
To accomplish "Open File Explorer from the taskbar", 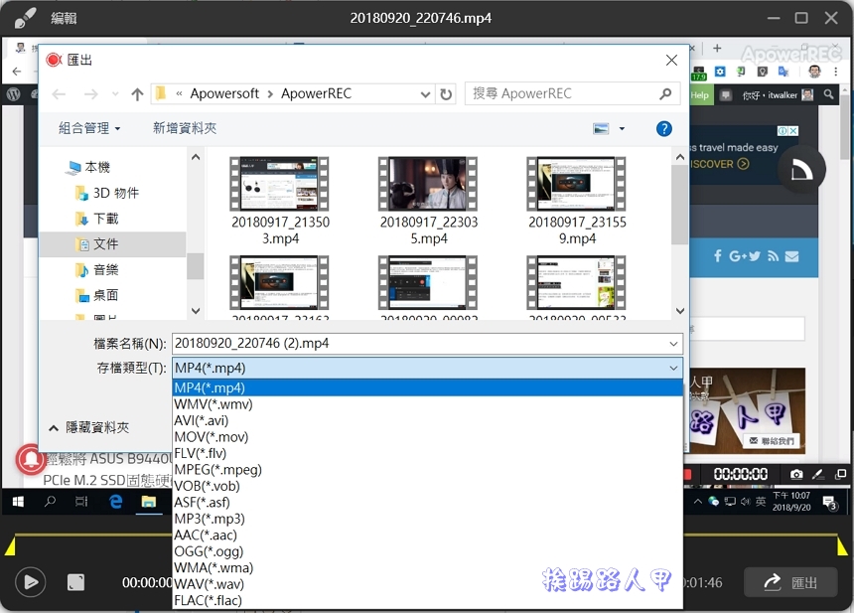I will pos(149,502).
